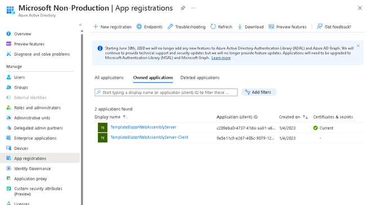Click the display name filter search box
This screenshot has height=205, width=367.
(x=166, y=92)
